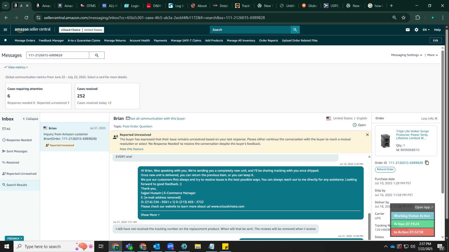Open the Cases resolved card
Image resolution: width=449 pixels, height=252 pixels.
[107, 96]
